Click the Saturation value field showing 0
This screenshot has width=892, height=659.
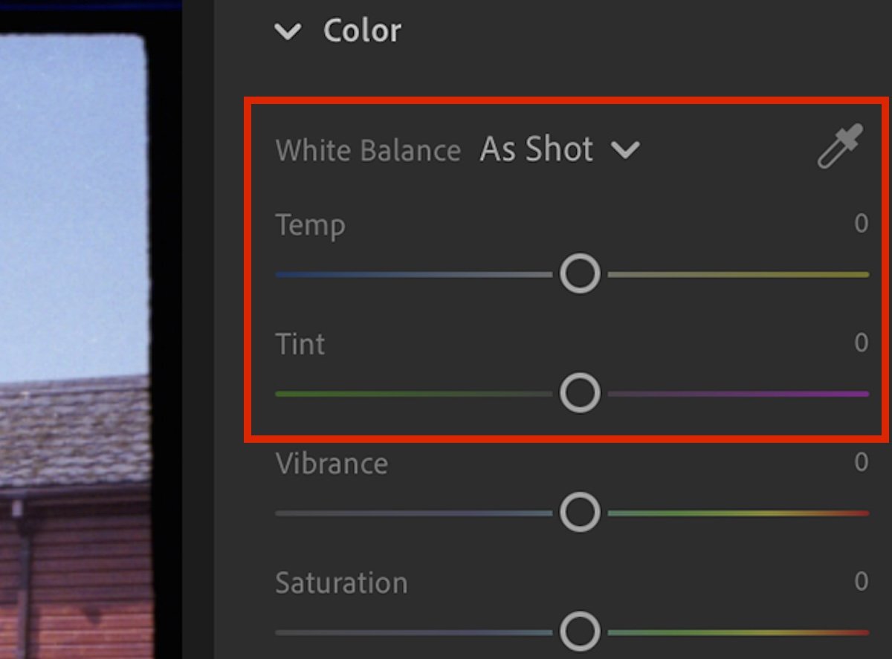coord(861,581)
